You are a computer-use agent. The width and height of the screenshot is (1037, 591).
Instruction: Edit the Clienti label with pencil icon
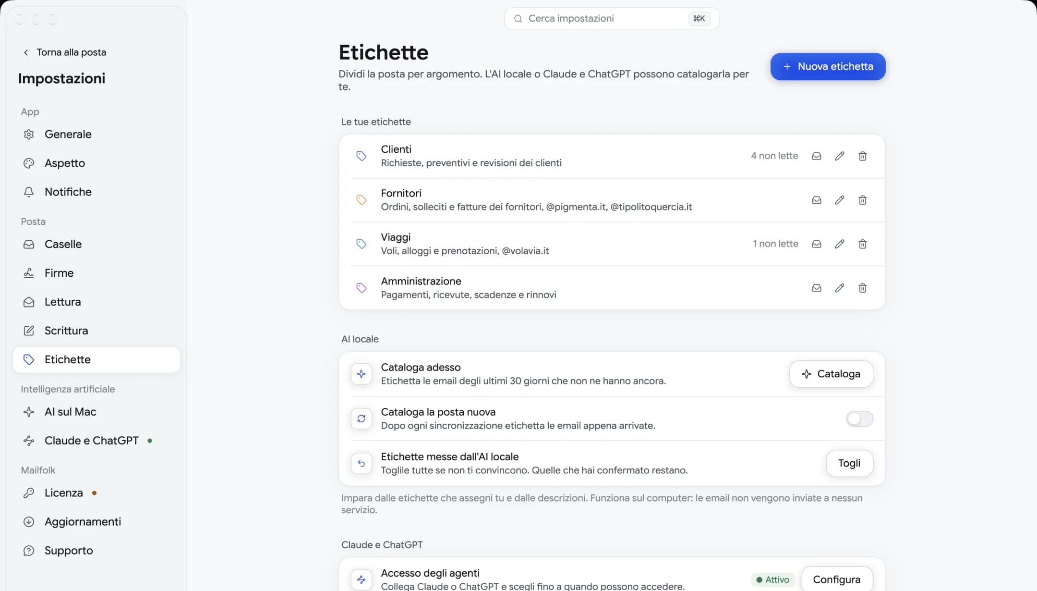pos(839,156)
